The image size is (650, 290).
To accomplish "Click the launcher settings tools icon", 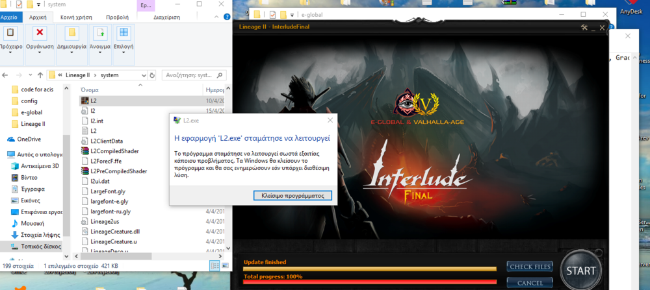I will pos(584,27).
